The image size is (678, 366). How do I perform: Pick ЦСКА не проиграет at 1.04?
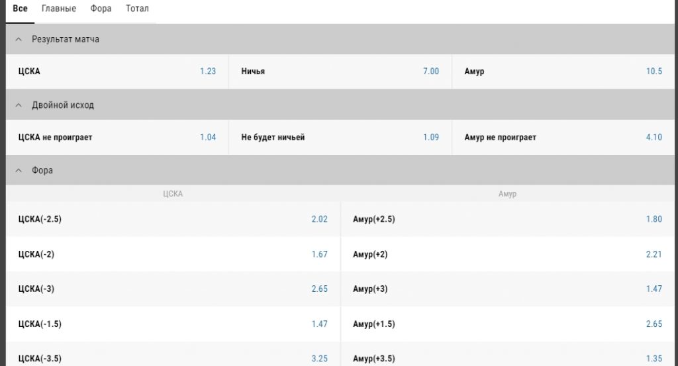(117, 137)
